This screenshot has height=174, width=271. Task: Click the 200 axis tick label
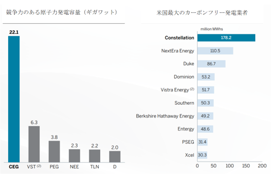262,166
